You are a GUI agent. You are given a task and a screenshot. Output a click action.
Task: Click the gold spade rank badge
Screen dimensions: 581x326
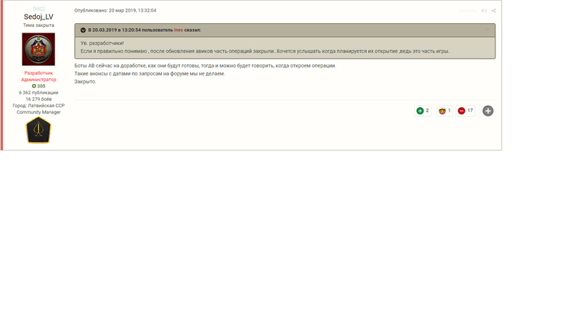point(38,130)
